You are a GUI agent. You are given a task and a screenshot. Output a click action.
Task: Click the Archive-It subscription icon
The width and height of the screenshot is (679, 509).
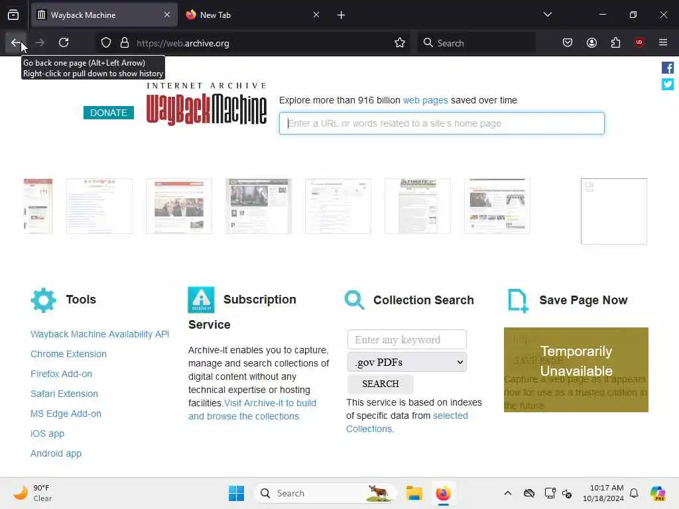coord(201,300)
